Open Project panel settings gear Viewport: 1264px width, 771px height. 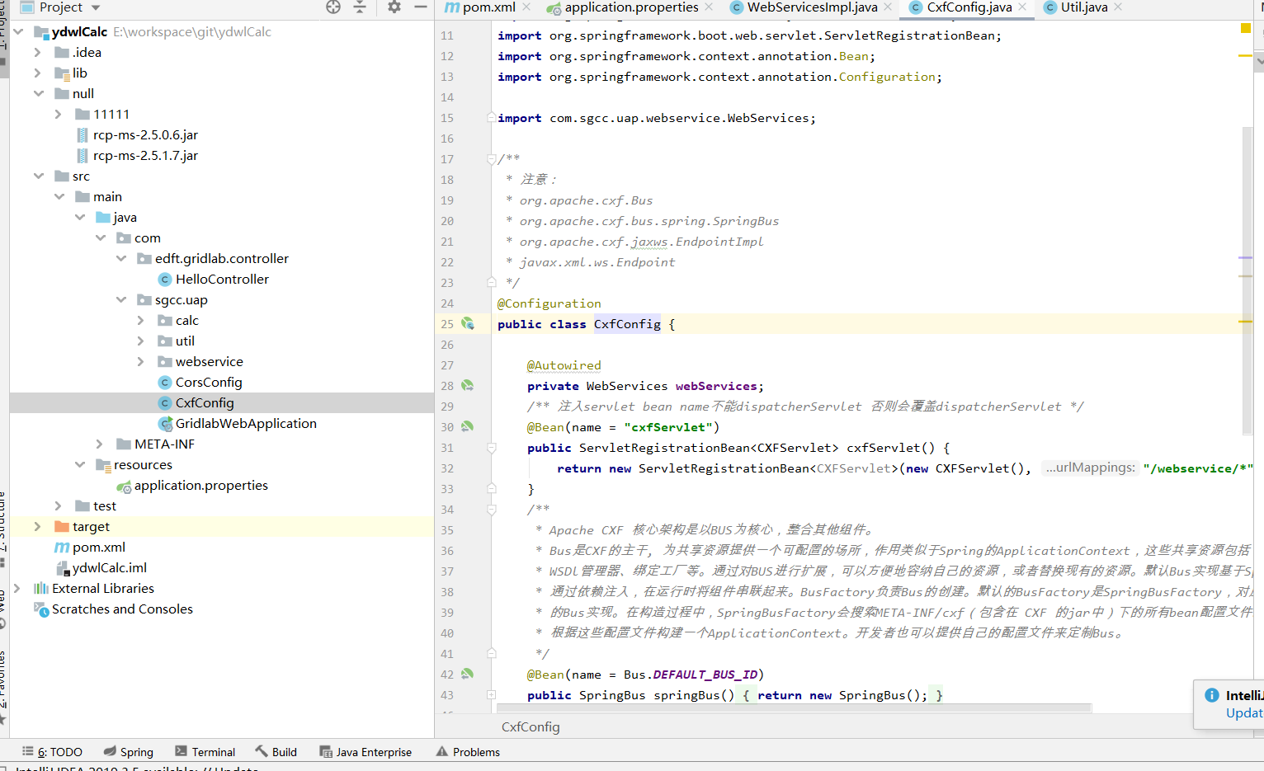(x=394, y=7)
